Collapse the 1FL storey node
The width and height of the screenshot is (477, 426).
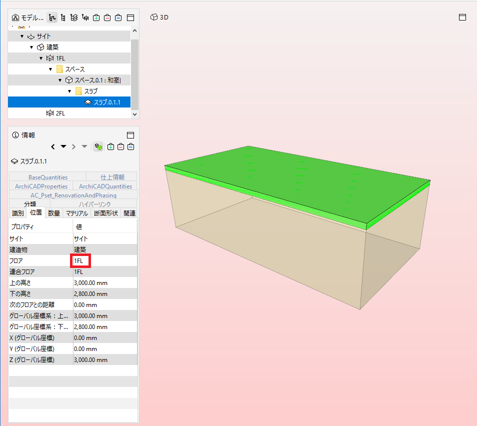point(41,58)
